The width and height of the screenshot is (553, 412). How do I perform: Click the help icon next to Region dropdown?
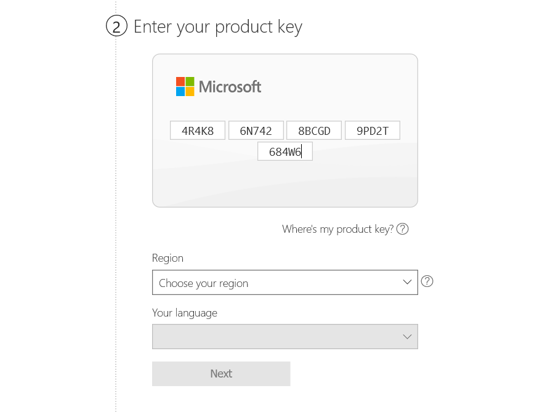(427, 281)
